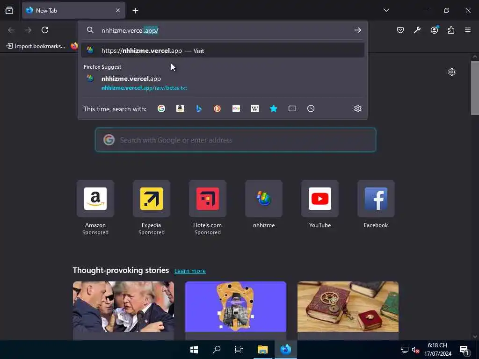Close the New Tab tab

click(118, 11)
